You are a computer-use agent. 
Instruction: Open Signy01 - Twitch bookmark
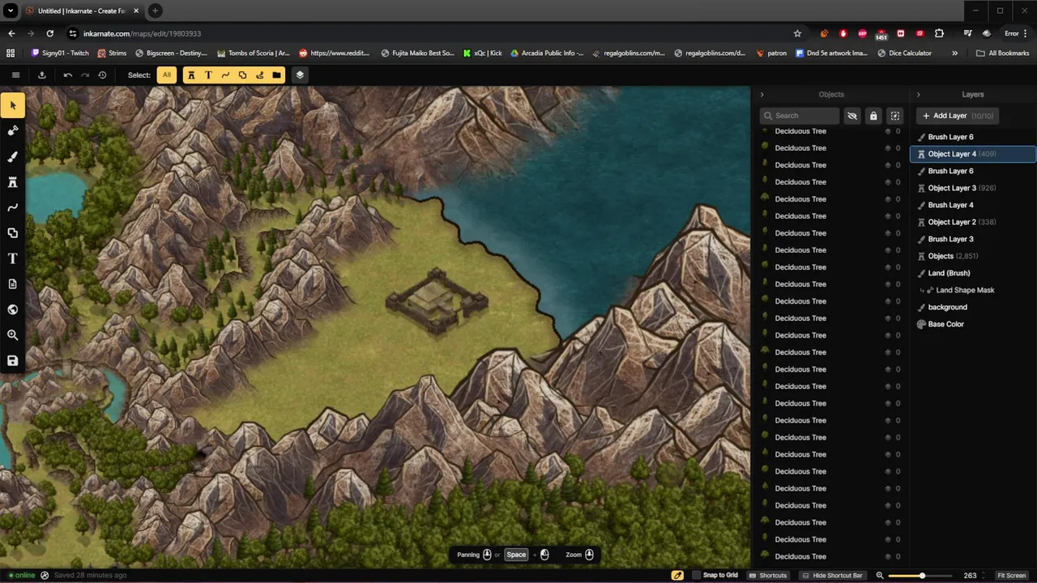(x=60, y=53)
